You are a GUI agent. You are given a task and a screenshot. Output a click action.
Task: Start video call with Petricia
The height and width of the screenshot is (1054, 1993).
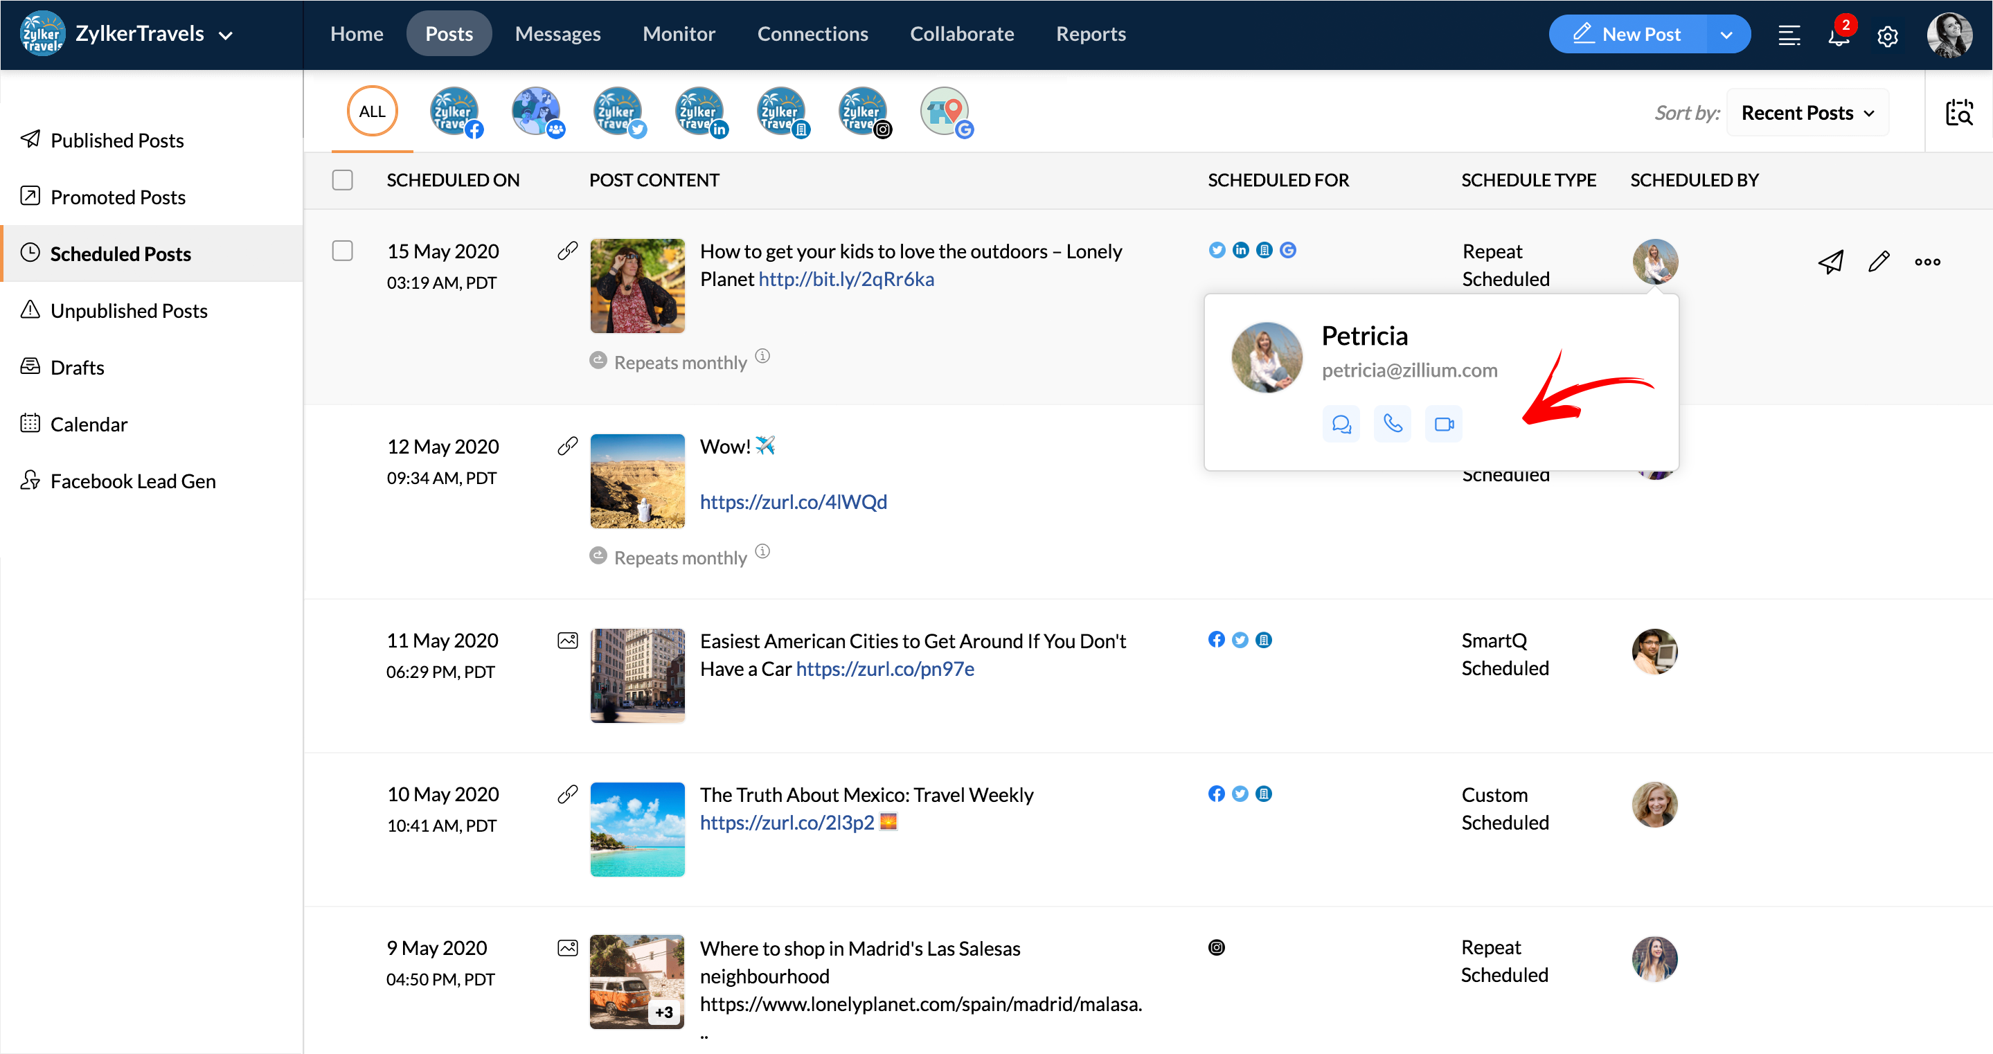pos(1443,424)
